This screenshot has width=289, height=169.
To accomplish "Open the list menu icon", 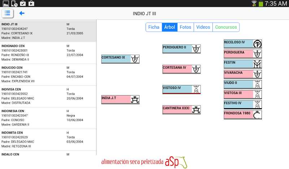I will [x=8, y=13].
